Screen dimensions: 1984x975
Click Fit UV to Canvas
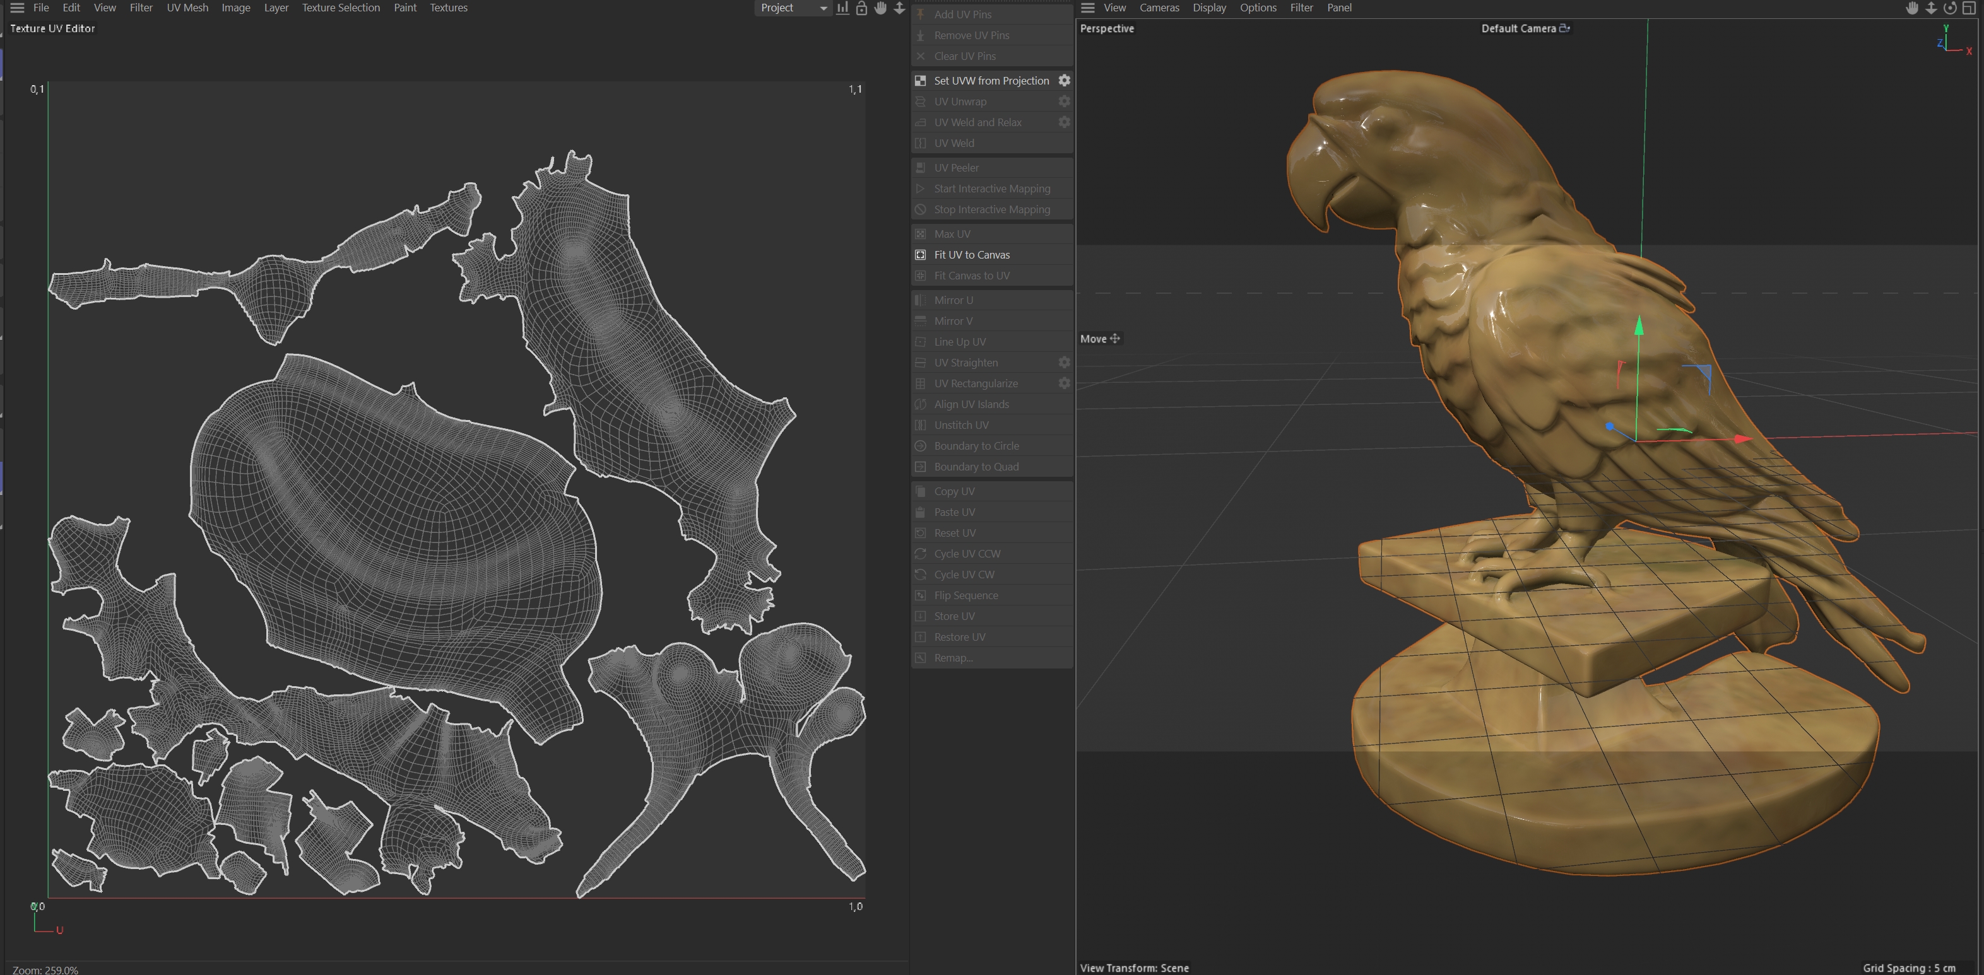tap(971, 255)
